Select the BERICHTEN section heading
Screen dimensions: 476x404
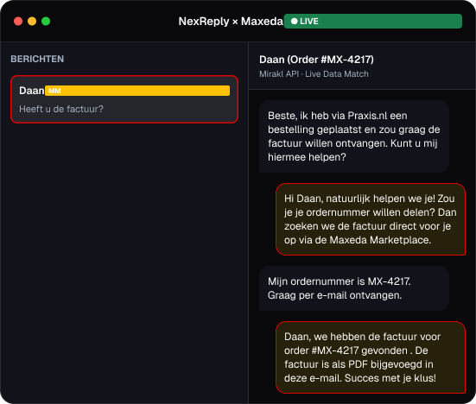(37, 59)
